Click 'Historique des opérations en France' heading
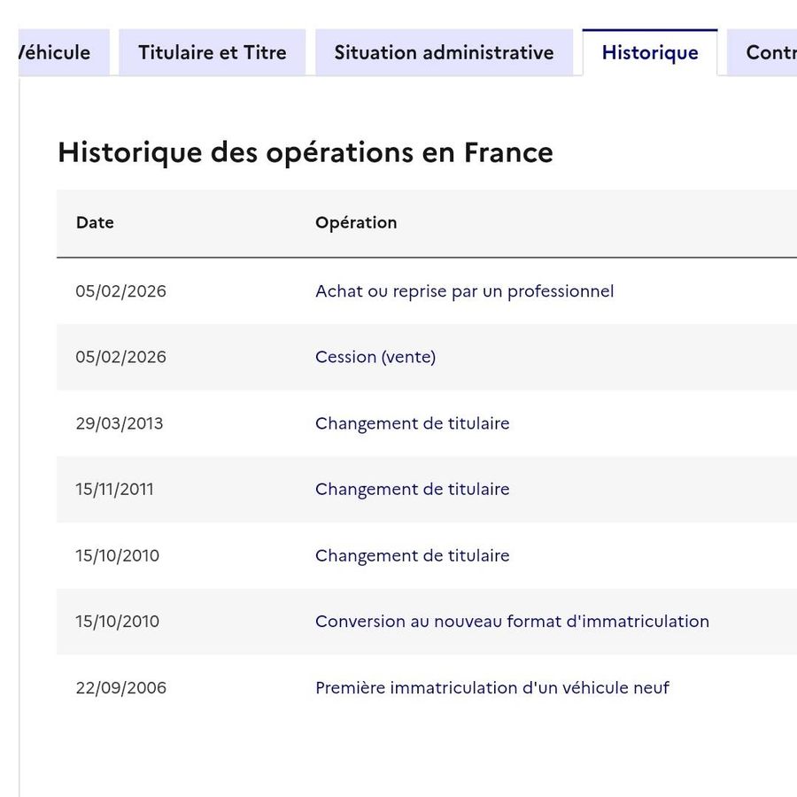The image size is (797, 797). point(306,152)
